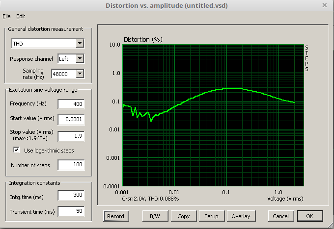This screenshot has height=229, width=334.
Task: Click the Intg.time (ms) input field
Action: pyautogui.click(x=71, y=195)
